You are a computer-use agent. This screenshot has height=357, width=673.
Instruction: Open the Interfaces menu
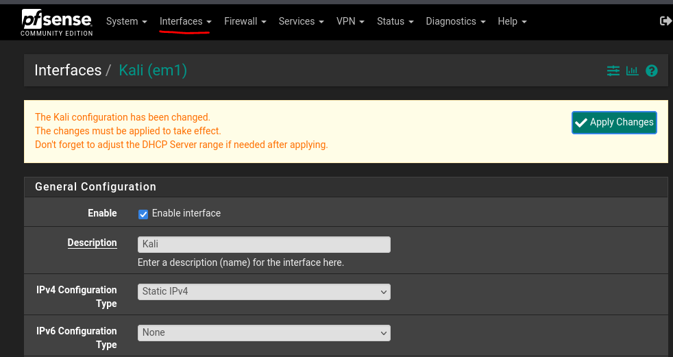tap(185, 21)
